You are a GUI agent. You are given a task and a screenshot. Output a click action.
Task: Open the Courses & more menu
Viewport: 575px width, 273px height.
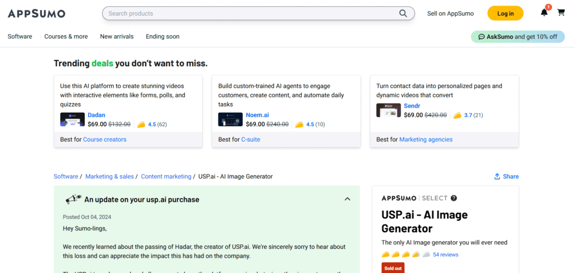coord(66,36)
